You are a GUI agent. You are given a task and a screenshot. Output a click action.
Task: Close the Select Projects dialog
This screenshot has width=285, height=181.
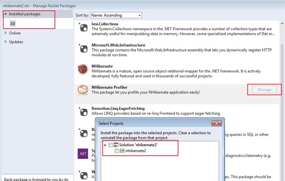tap(217, 123)
